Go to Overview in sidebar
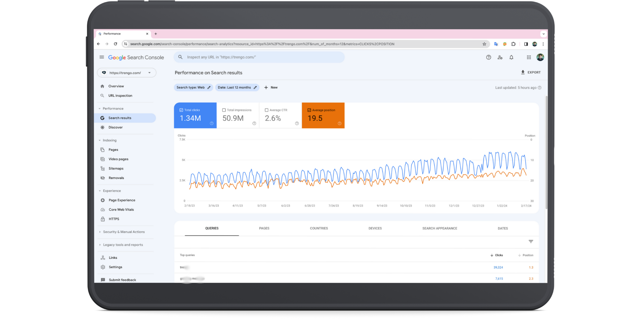The height and width of the screenshot is (320, 641). click(116, 86)
